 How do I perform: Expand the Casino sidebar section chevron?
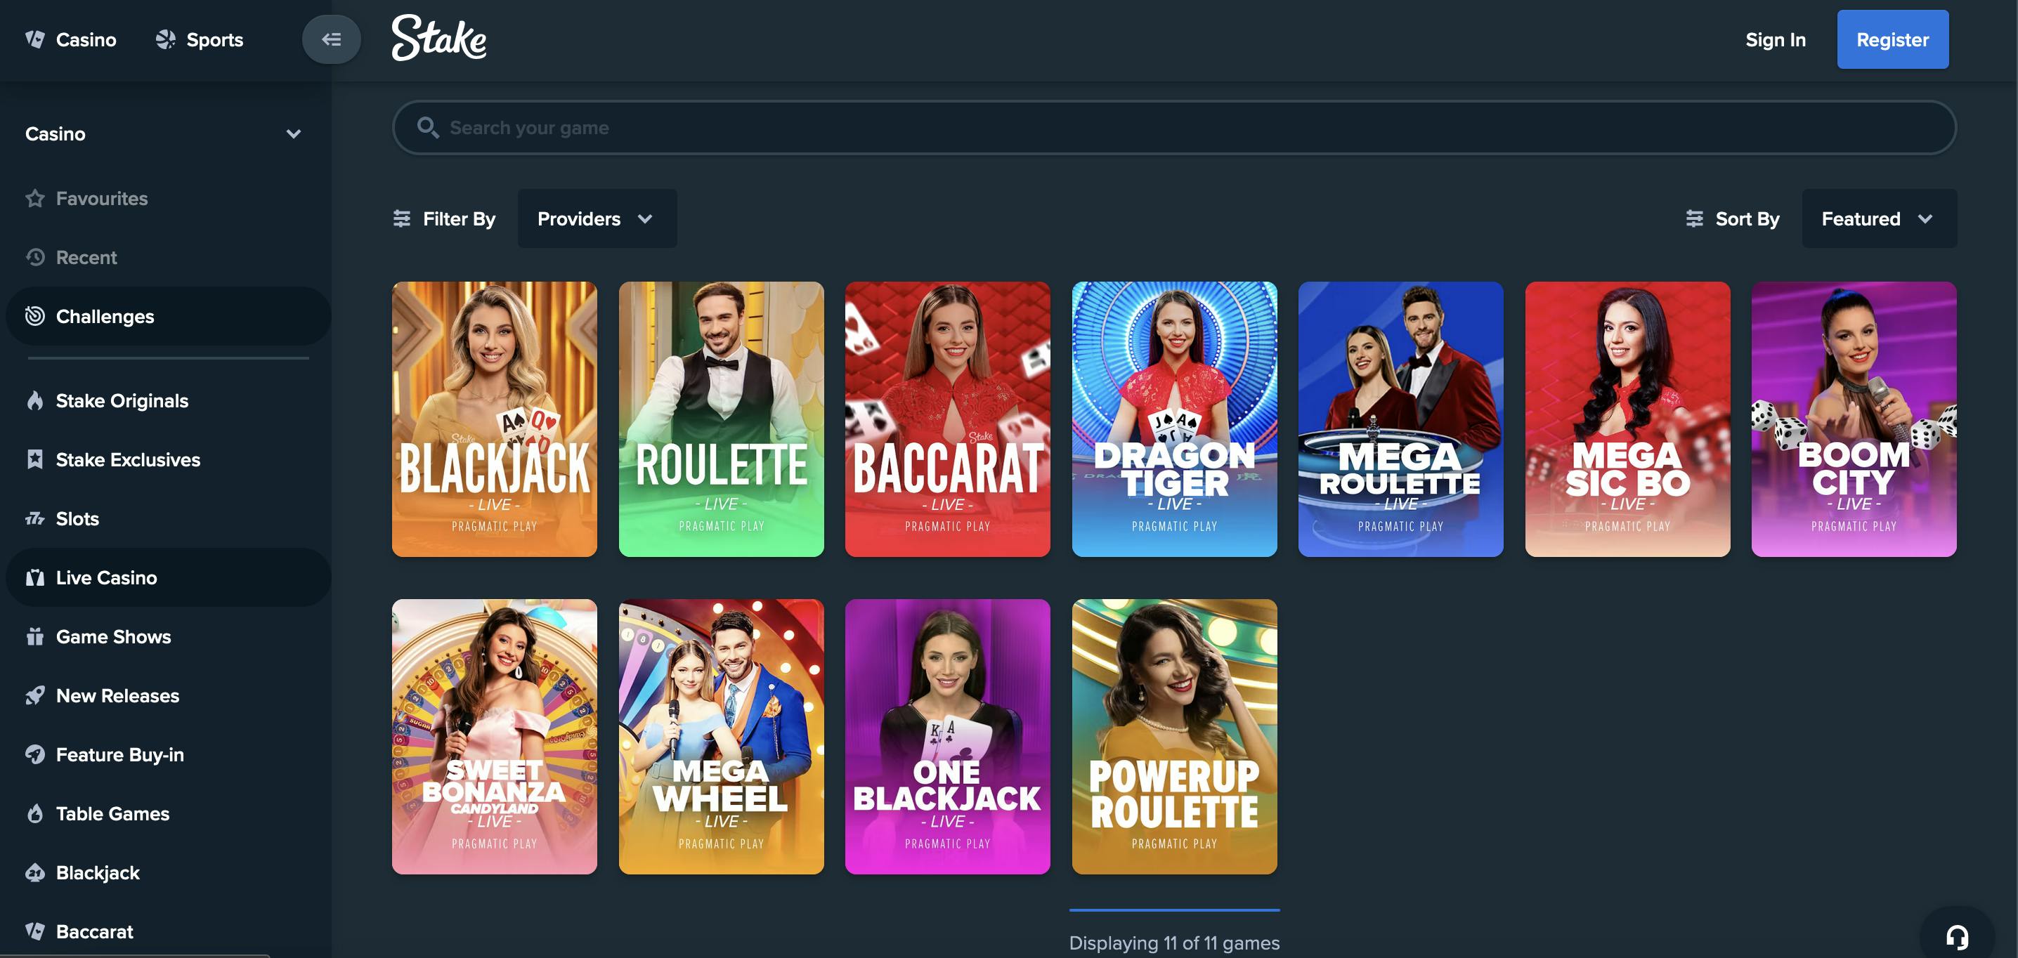pyautogui.click(x=294, y=134)
